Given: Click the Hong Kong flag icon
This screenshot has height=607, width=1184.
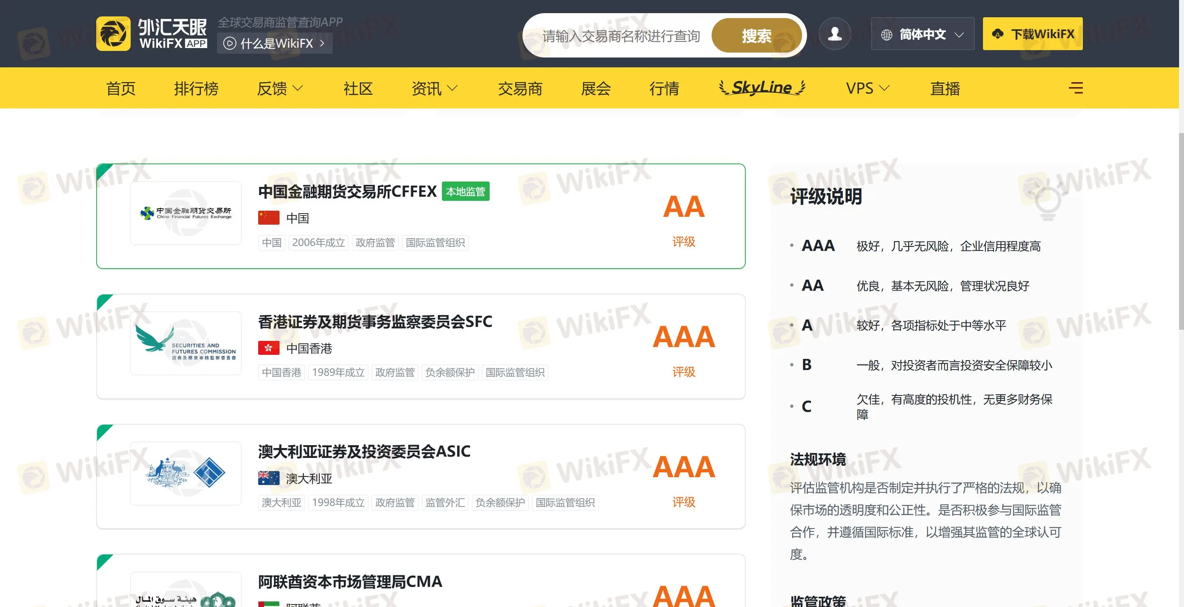Looking at the screenshot, I should pyautogui.click(x=268, y=348).
